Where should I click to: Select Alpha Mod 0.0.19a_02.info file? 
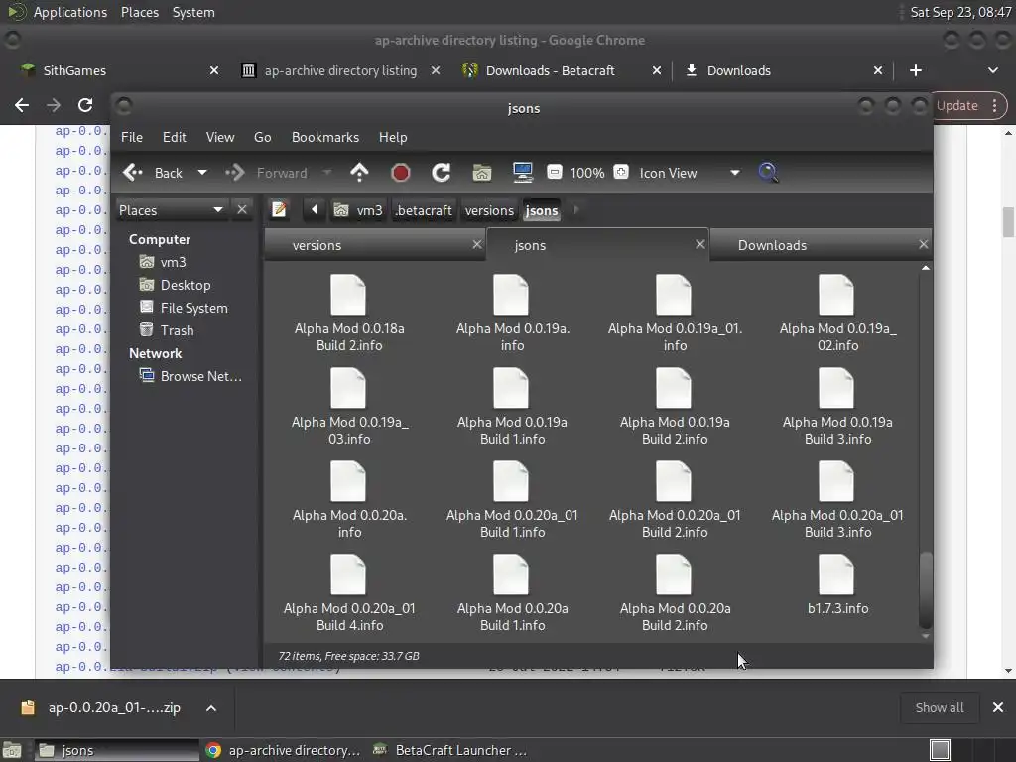[x=837, y=313]
